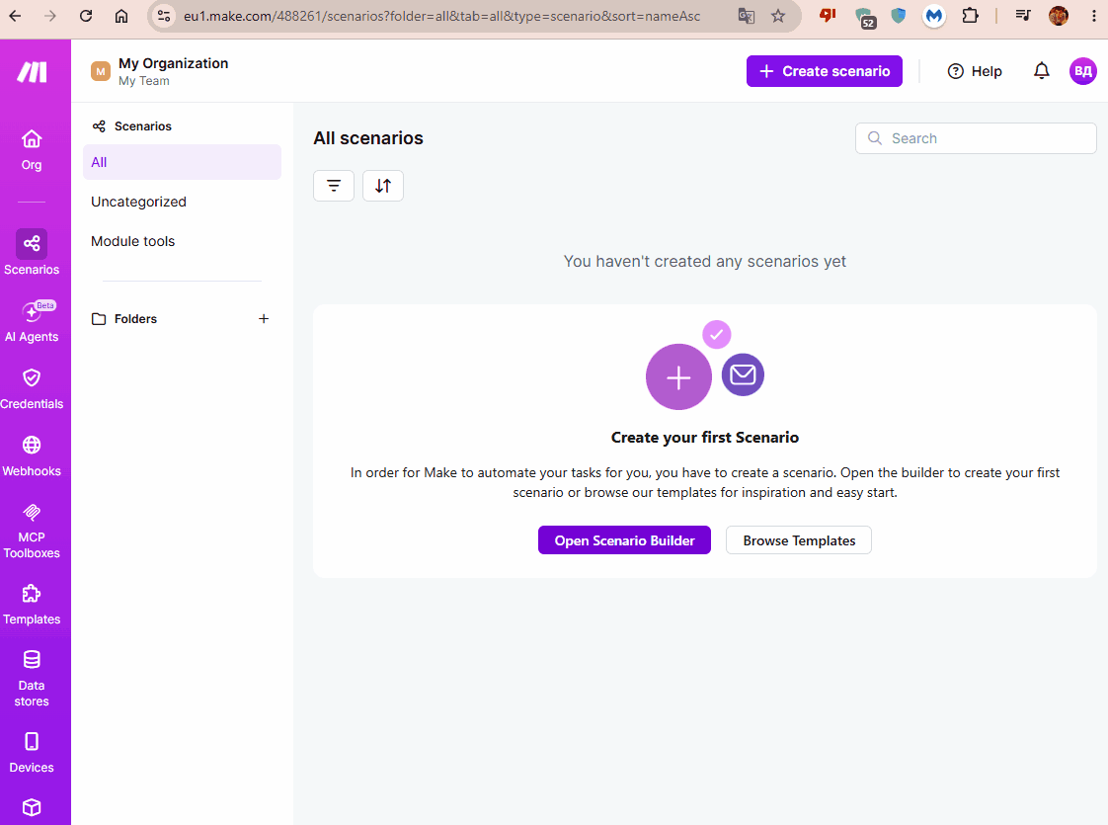1108x825 pixels.
Task: Click the browser forward arrow
Action: (x=50, y=16)
